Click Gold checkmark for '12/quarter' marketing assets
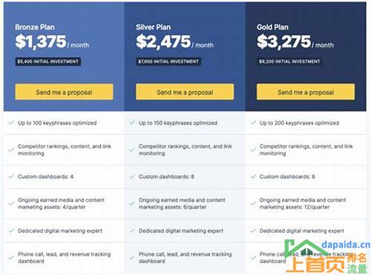Screen dimensions: 371x275 (253, 203)
